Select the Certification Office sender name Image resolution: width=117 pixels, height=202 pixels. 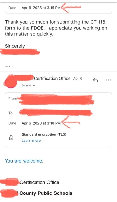click(x=52, y=78)
